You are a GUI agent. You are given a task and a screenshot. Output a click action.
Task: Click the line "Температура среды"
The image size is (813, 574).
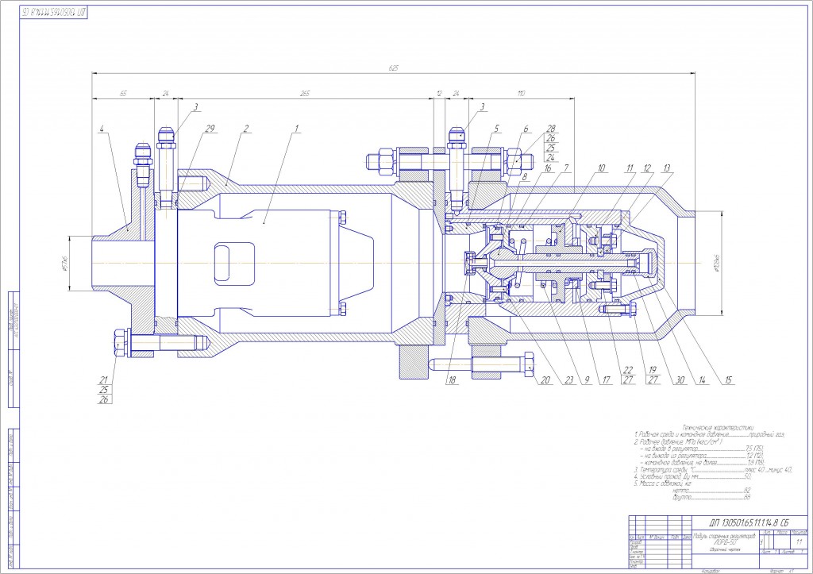click(x=713, y=469)
